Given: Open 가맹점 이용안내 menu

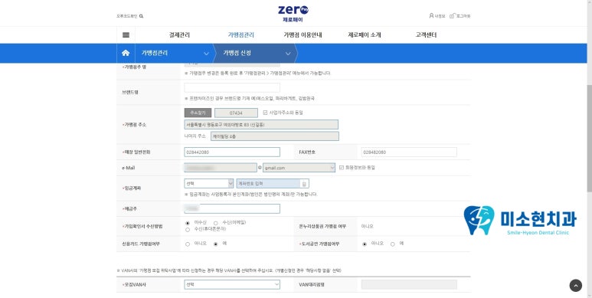Looking at the screenshot, I should coord(303,34).
